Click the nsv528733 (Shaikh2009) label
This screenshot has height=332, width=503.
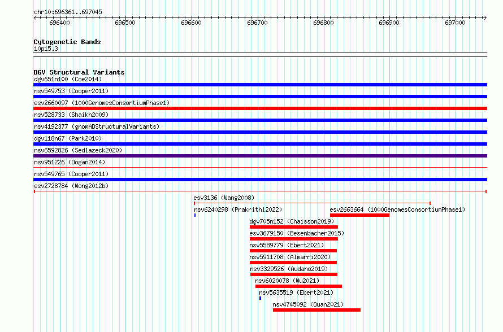pos(71,115)
